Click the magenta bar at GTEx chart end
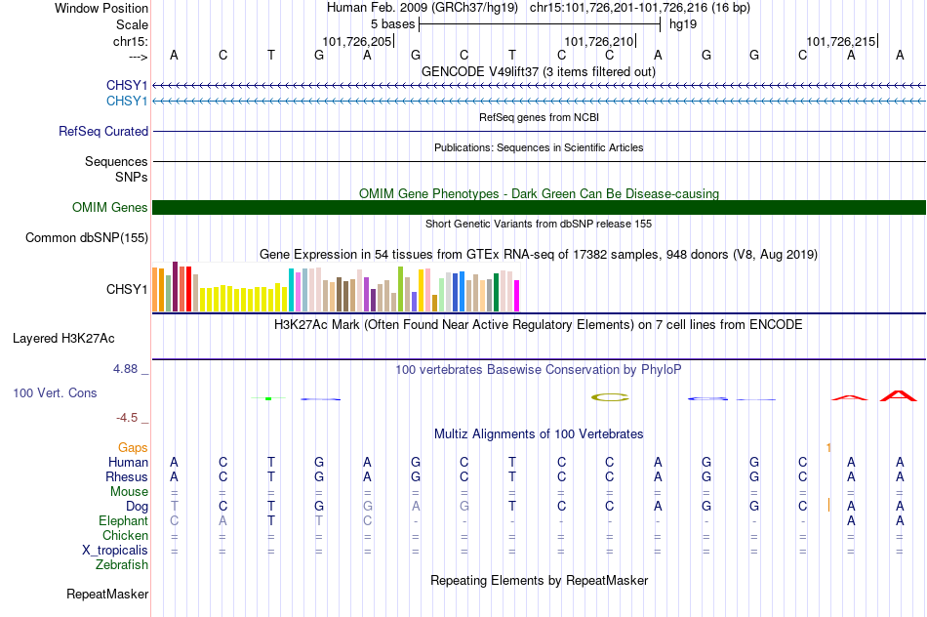The height and width of the screenshot is (617, 927). [517, 296]
